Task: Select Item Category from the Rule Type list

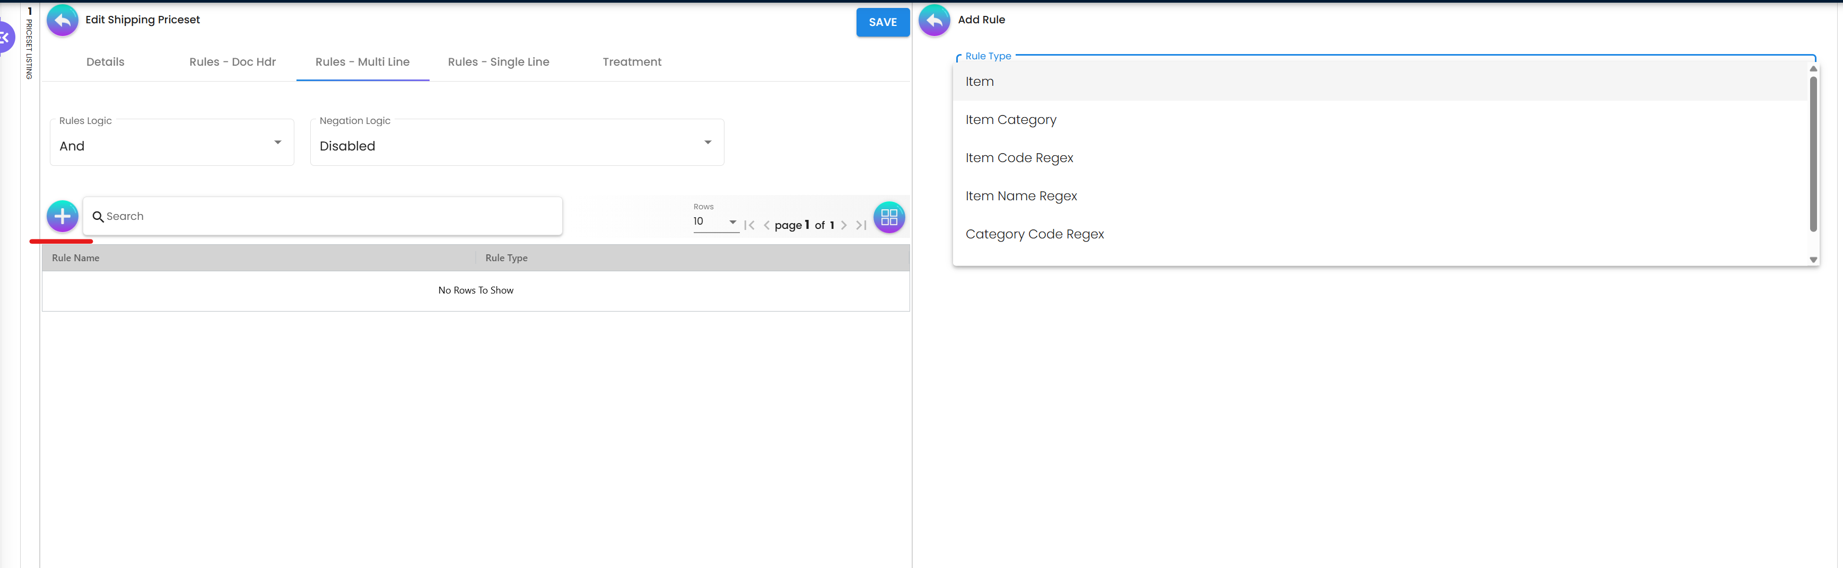Action: pyautogui.click(x=1011, y=119)
